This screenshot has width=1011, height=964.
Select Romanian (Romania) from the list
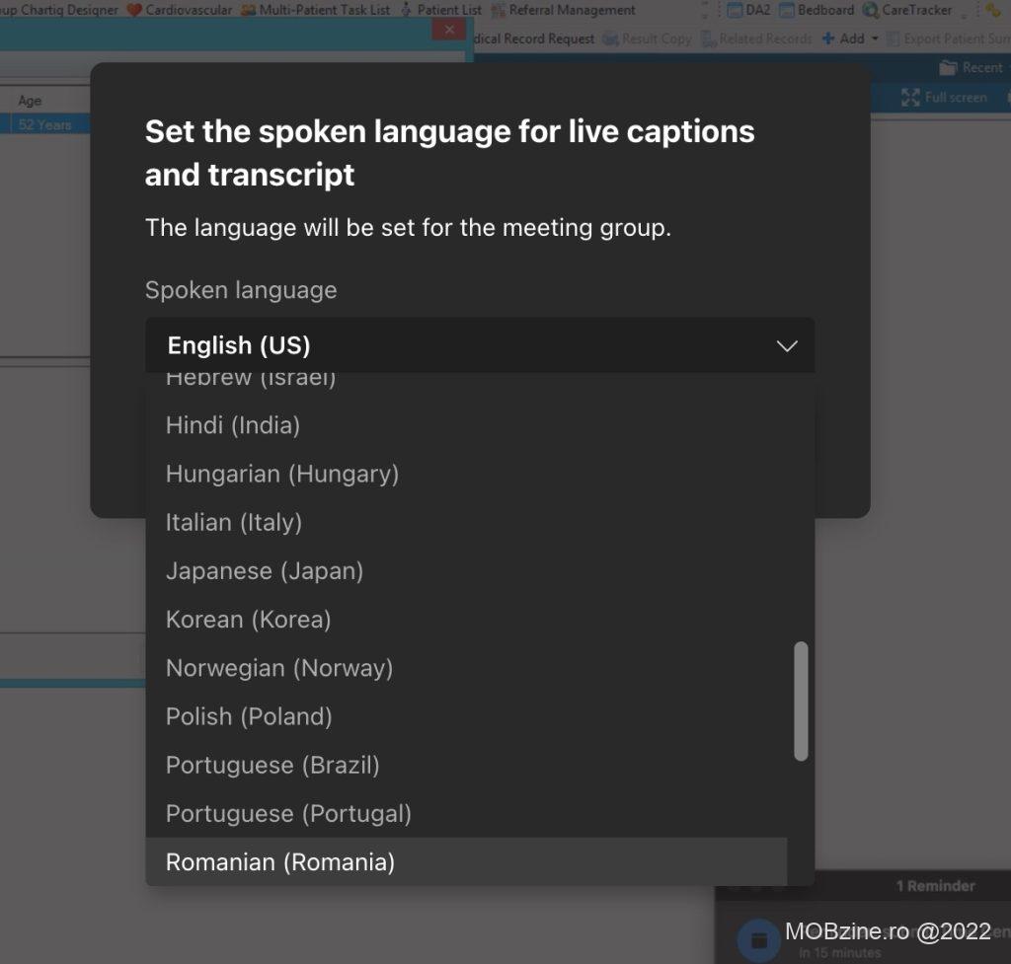click(x=280, y=861)
